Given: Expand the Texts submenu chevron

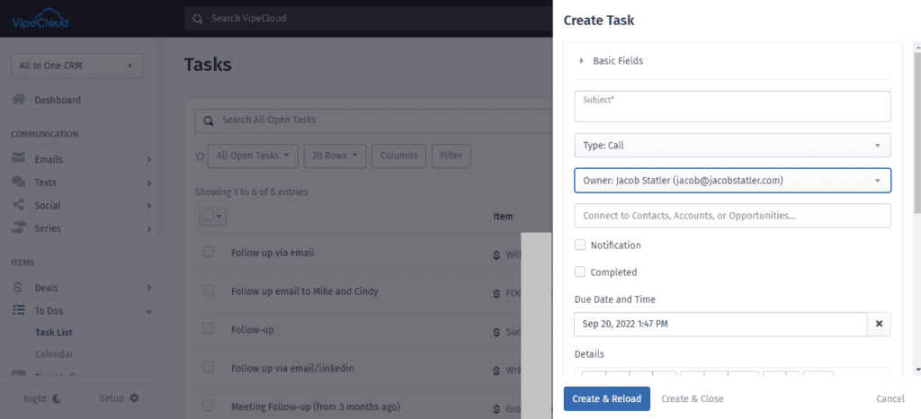Looking at the screenshot, I should (x=149, y=183).
